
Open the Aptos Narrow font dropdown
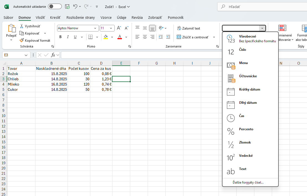95,28
